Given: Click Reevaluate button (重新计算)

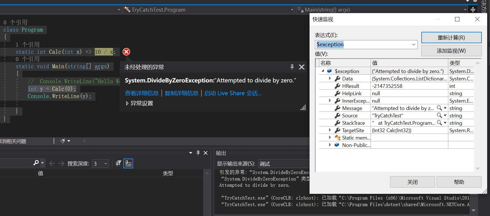Looking at the screenshot, I should point(451,38).
